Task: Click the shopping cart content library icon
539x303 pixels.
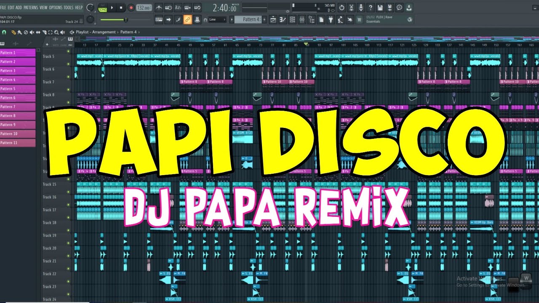Action: click(x=359, y=19)
